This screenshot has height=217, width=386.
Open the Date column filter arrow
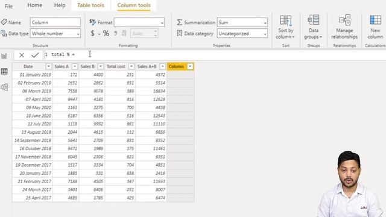click(48, 66)
